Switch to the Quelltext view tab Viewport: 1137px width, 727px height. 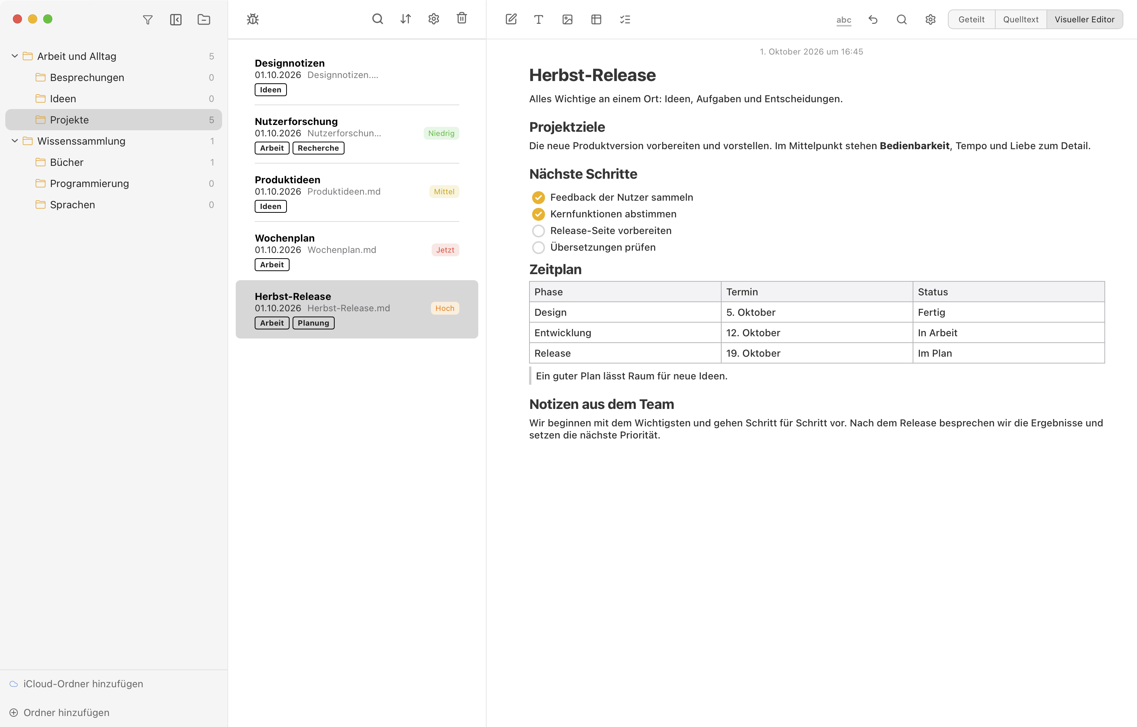(x=1020, y=19)
